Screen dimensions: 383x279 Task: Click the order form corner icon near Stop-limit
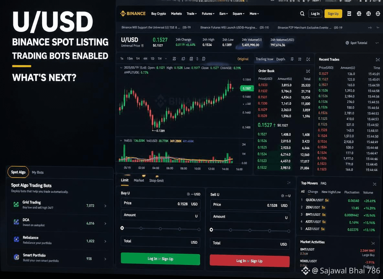click(289, 183)
